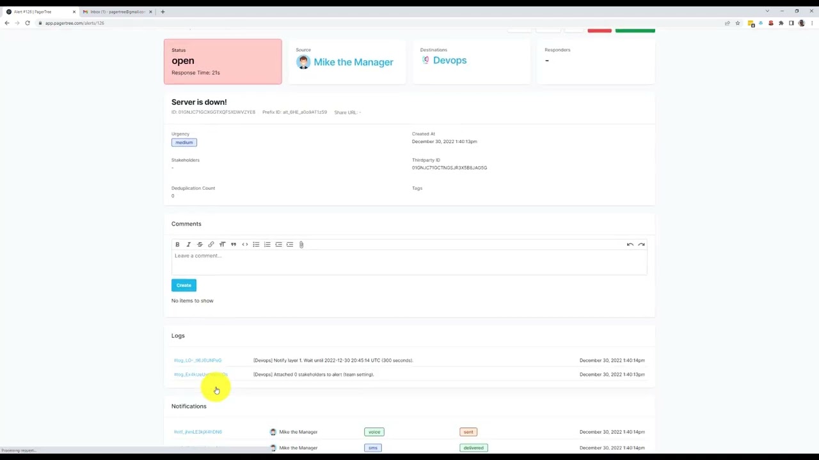Viewport: 819px width, 460px height.
Task: Toggle heading text size in comment
Action: coord(222,244)
